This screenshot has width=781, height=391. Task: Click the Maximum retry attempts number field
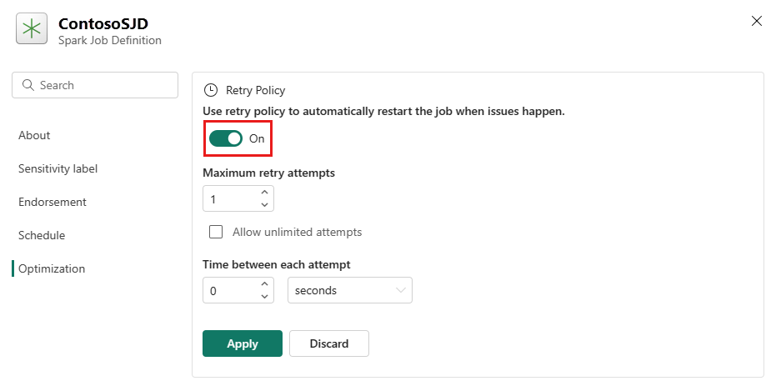tap(238, 198)
